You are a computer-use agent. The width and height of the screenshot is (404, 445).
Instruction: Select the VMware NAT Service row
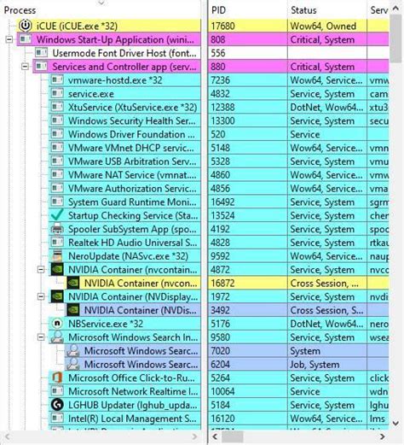coord(124,174)
